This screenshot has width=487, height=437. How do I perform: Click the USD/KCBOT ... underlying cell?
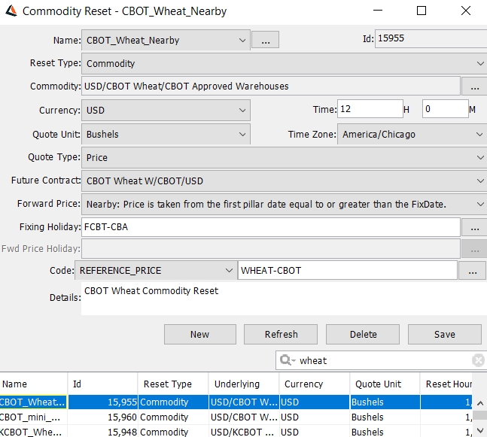point(244,432)
